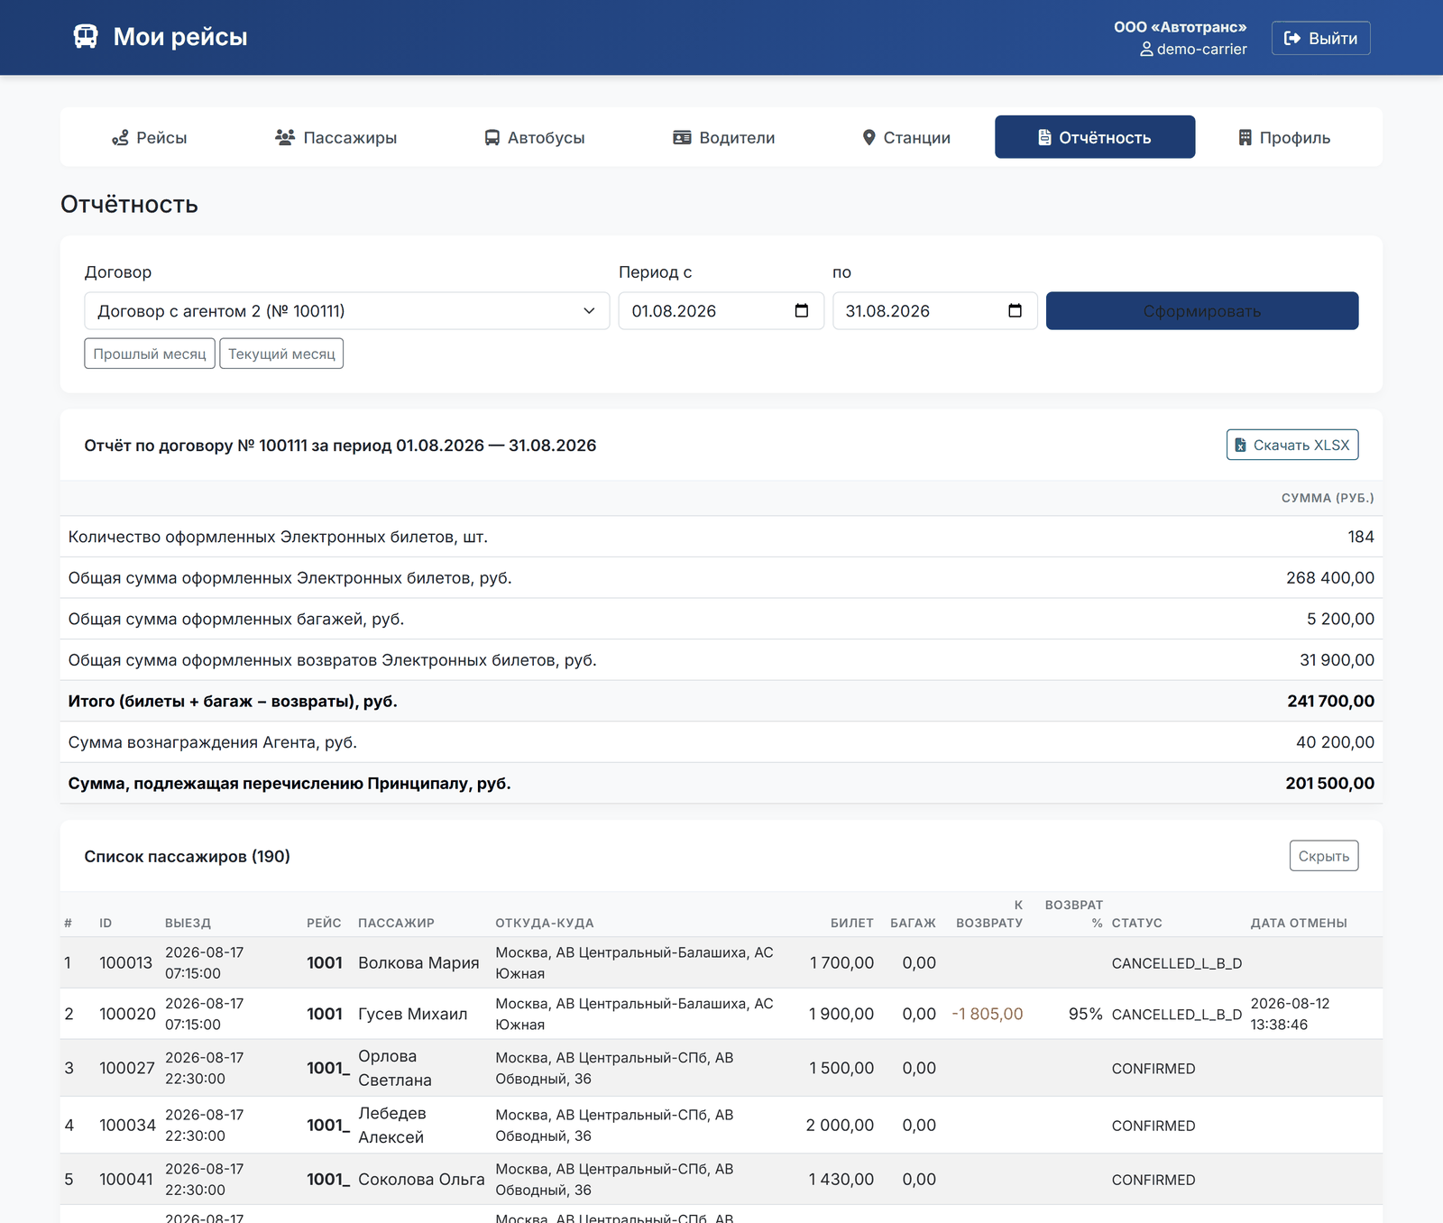Viewport: 1443px width, 1223px height.
Task: Select passenger Орлова Светлана
Action: [x=395, y=1068]
